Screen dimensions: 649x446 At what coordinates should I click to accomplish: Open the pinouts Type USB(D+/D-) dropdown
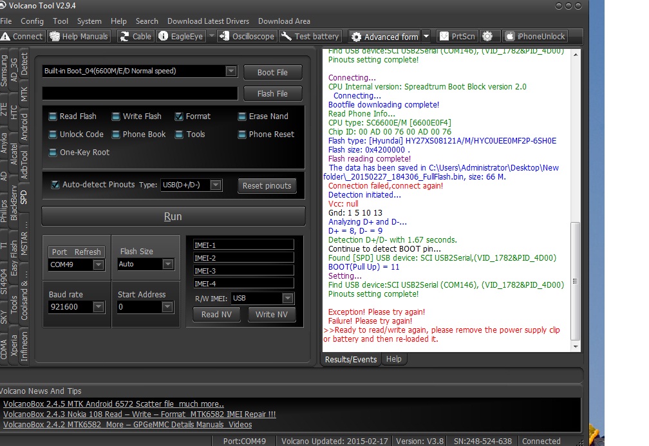(216, 185)
